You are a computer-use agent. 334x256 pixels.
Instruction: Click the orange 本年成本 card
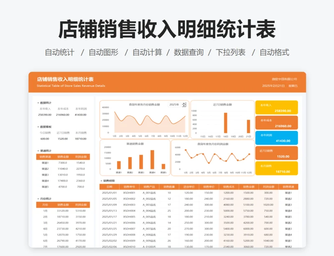(x=276, y=123)
